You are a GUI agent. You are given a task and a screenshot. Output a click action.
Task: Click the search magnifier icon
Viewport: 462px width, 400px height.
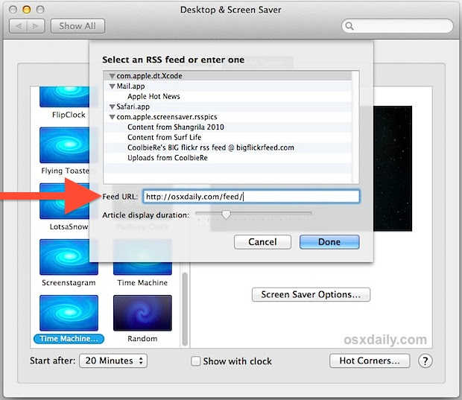(349, 26)
